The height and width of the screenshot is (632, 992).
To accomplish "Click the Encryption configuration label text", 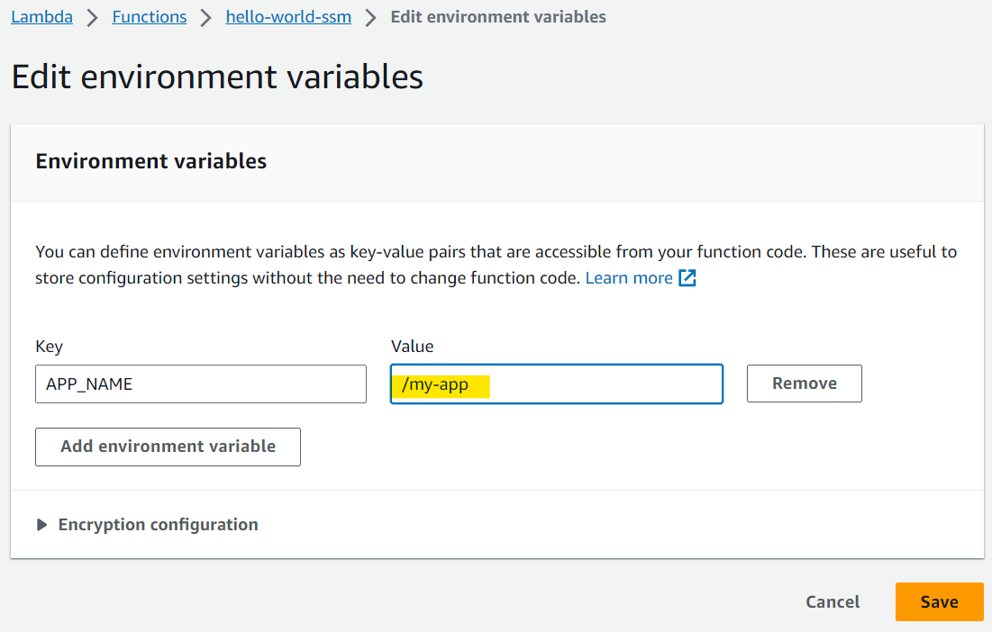I will (159, 525).
